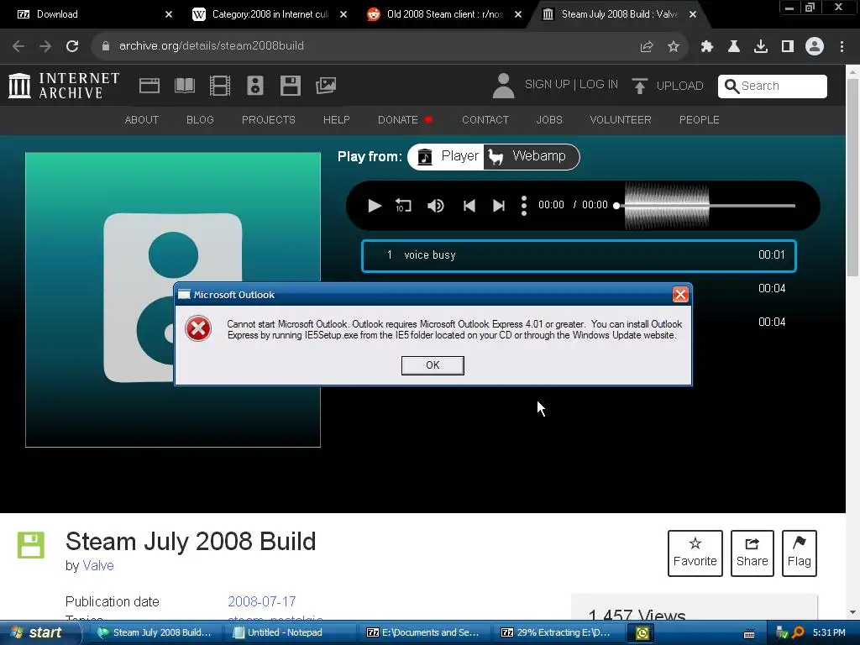Open the Software floppy icon
The image size is (860, 645).
click(x=290, y=86)
